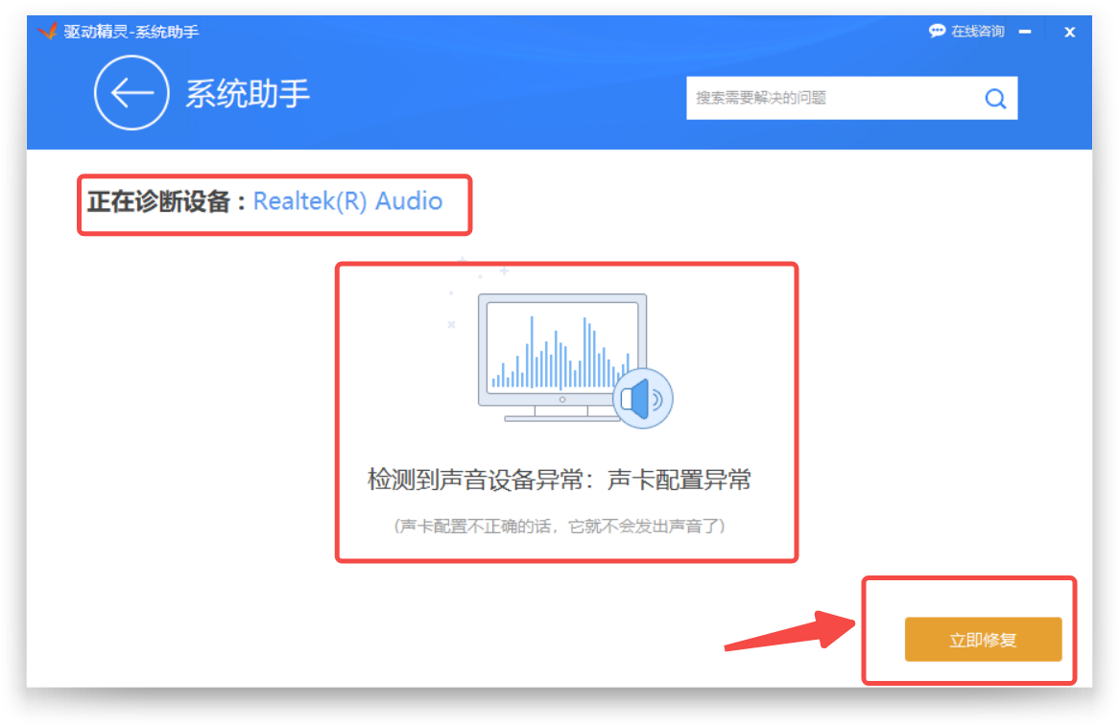Click the 驱动精灵 logo in title bar

48,32
